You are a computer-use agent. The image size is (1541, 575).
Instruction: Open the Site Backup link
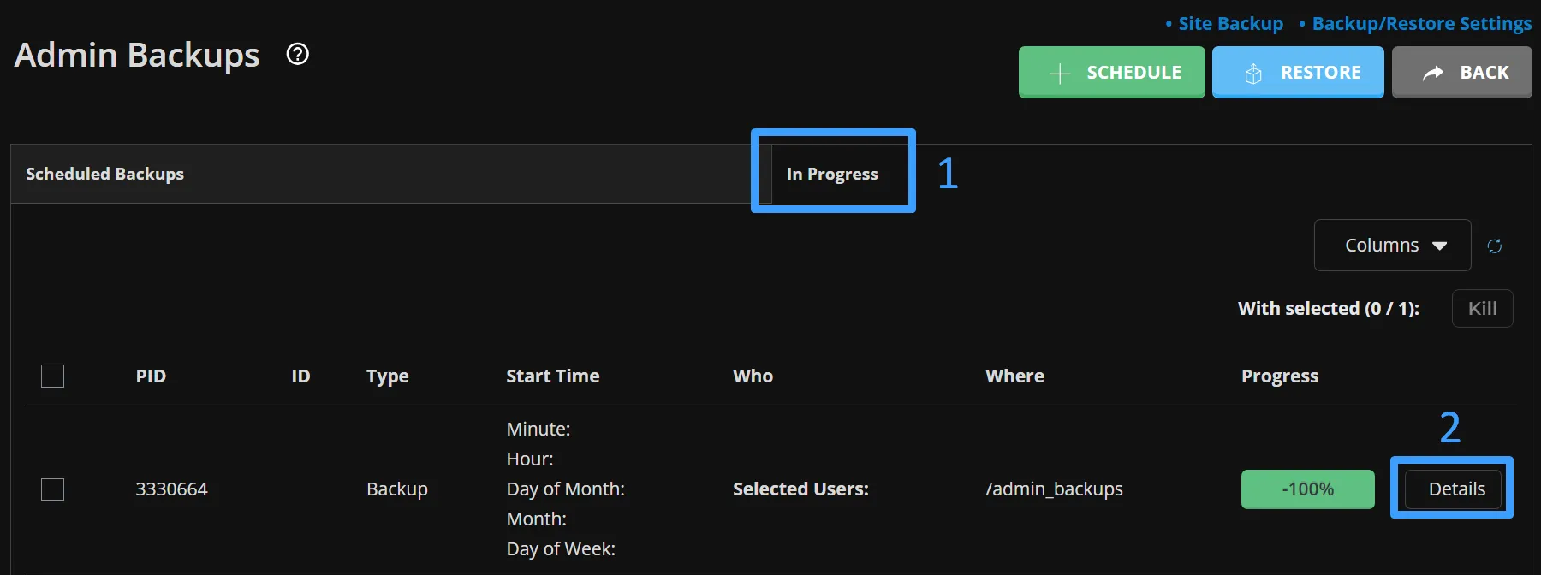coord(1230,24)
